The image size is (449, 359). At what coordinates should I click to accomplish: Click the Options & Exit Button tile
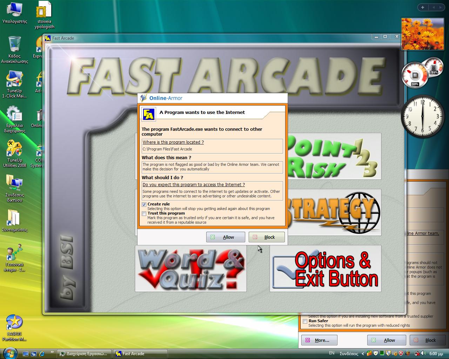pos(326,269)
